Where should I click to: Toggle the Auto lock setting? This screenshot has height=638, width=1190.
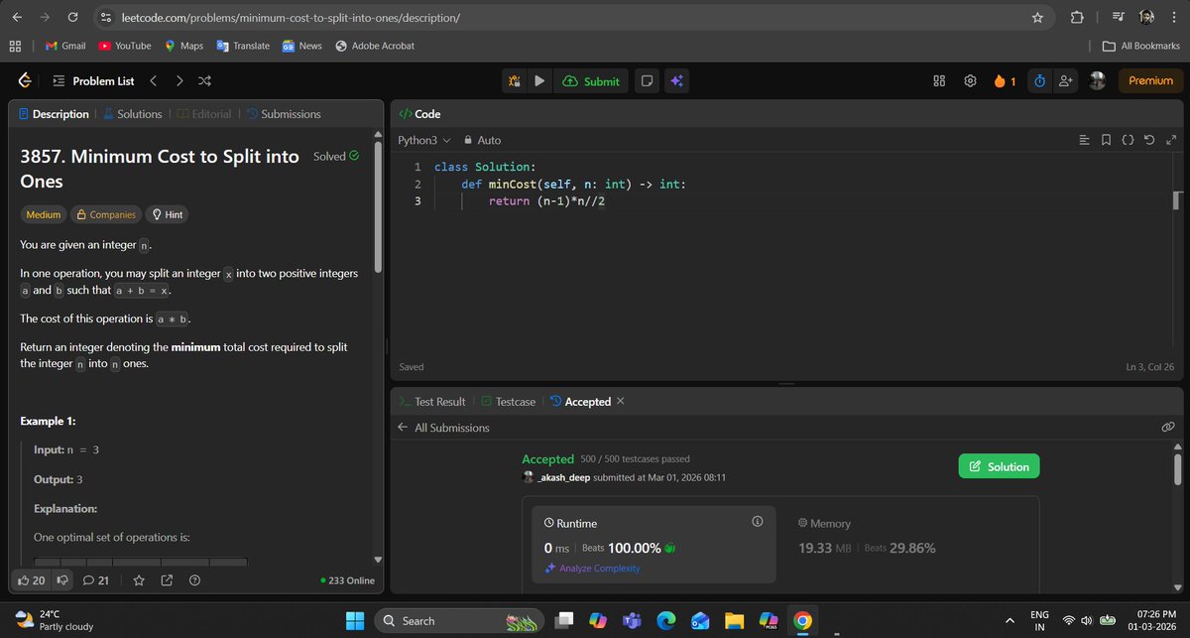point(482,141)
